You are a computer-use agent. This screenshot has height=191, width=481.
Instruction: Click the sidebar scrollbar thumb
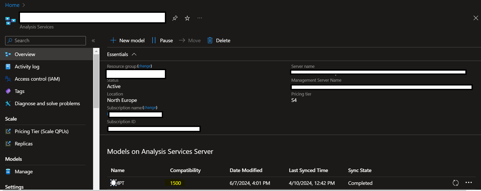(x=96, y=81)
